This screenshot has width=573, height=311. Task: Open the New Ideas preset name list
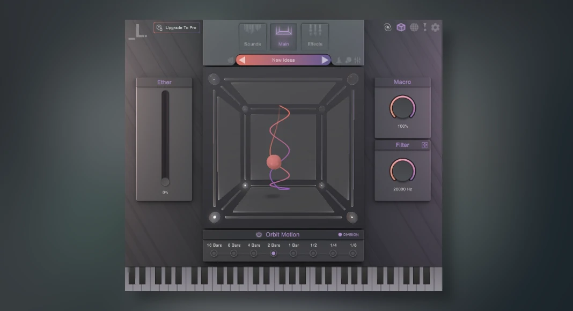pyautogui.click(x=283, y=60)
